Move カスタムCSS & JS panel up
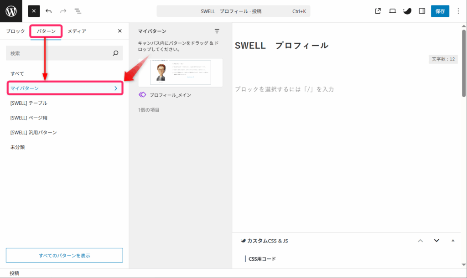467x278 pixels. coord(420,241)
